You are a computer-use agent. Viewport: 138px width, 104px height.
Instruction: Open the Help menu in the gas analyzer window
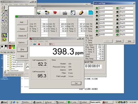pyautogui.click(x=46, y=41)
